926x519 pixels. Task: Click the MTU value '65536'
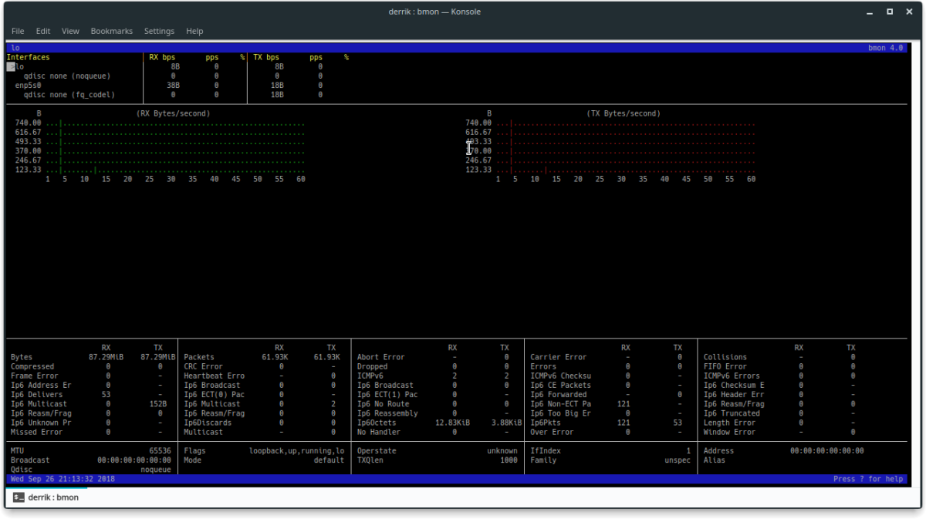point(161,451)
